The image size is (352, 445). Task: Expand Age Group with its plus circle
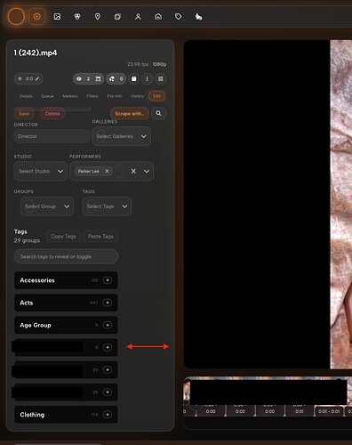point(108,325)
